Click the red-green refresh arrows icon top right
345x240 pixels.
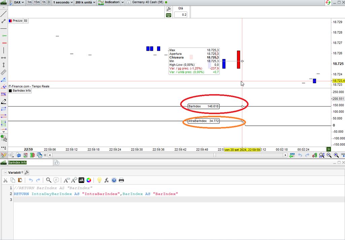[328, 3]
